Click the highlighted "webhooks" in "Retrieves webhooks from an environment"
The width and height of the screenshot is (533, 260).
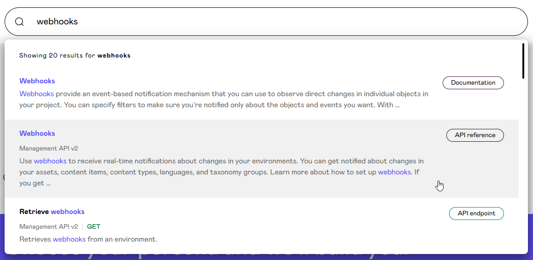click(69, 239)
